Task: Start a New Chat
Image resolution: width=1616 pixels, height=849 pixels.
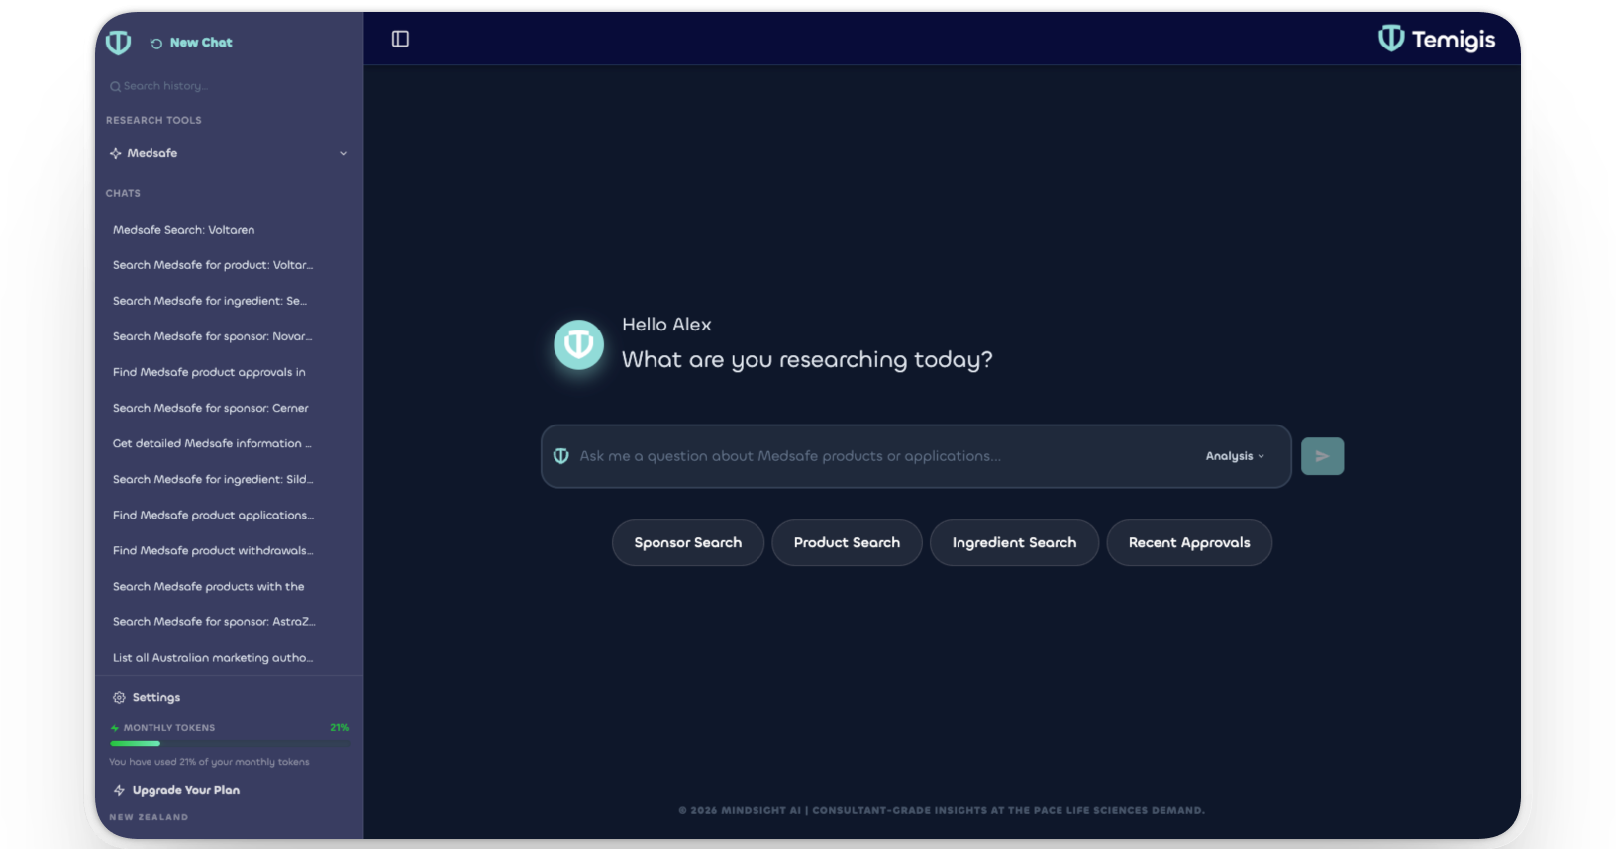Action: [191, 43]
